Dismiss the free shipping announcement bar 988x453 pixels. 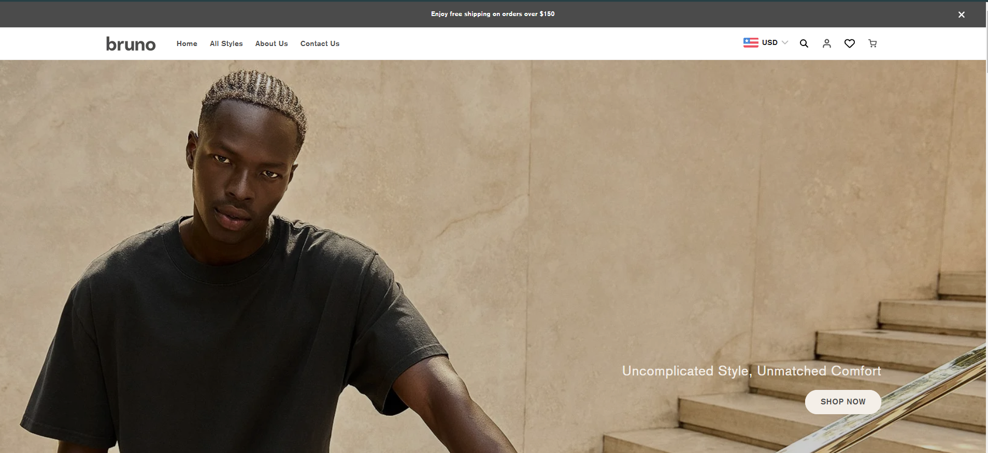pos(961,14)
